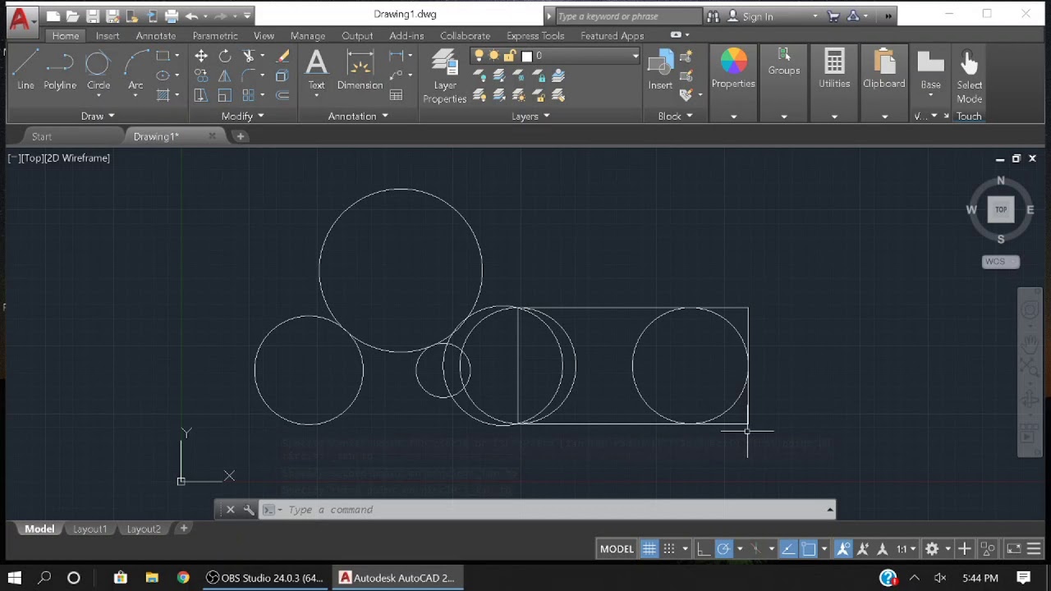
Task: Select the Line drawing tool
Action: tap(25, 70)
